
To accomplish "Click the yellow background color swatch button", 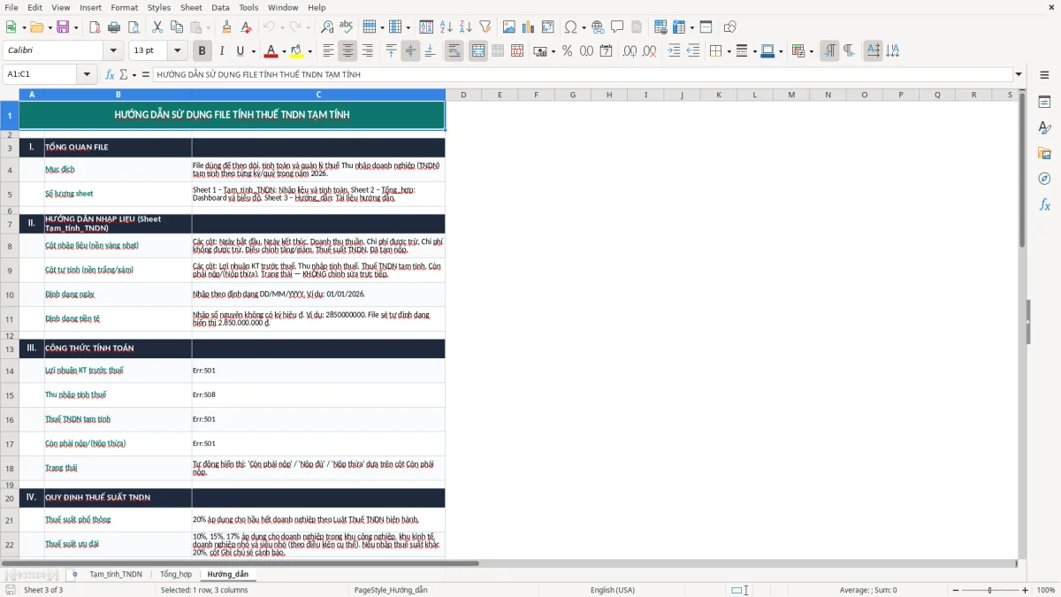I will tap(296, 51).
